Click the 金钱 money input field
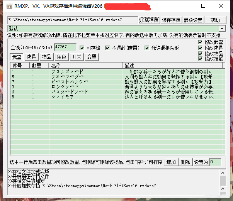Screen dimensions: 233x201 (x=65, y=47)
